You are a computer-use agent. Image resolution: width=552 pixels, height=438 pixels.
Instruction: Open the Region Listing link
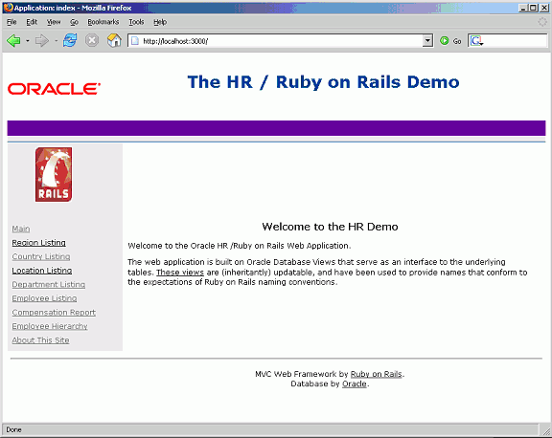tap(38, 243)
